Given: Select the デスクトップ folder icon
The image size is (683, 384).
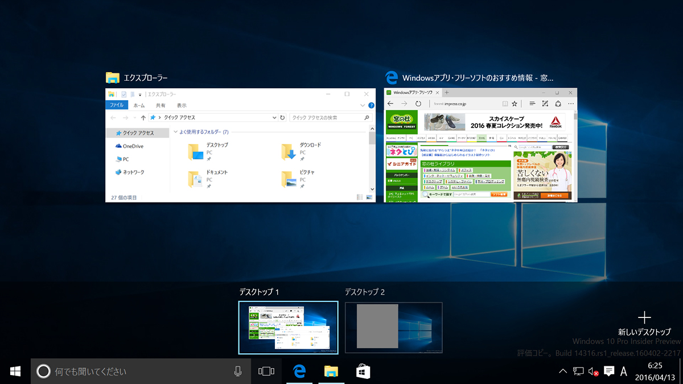Looking at the screenshot, I should [196, 152].
